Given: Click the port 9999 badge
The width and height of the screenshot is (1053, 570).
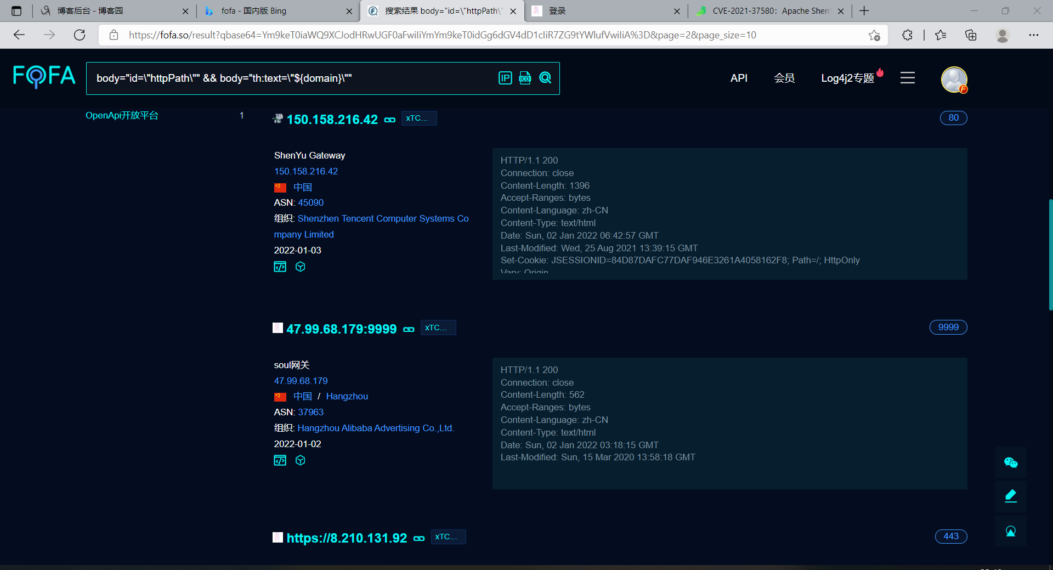Looking at the screenshot, I should click(948, 328).
